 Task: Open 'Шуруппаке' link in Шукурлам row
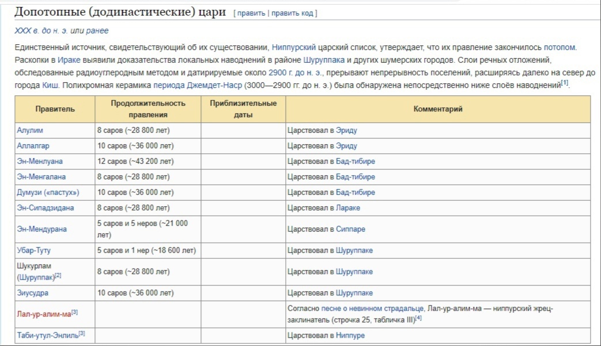[354, 272]
